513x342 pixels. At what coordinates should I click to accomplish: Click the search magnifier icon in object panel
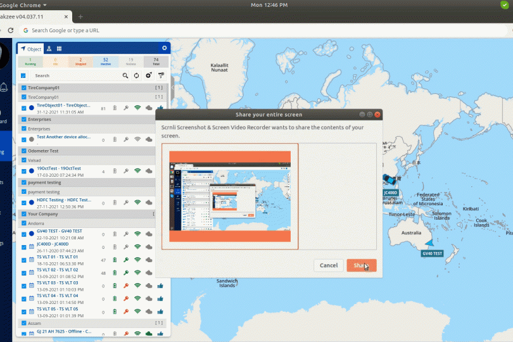click(x=125, y=75)
